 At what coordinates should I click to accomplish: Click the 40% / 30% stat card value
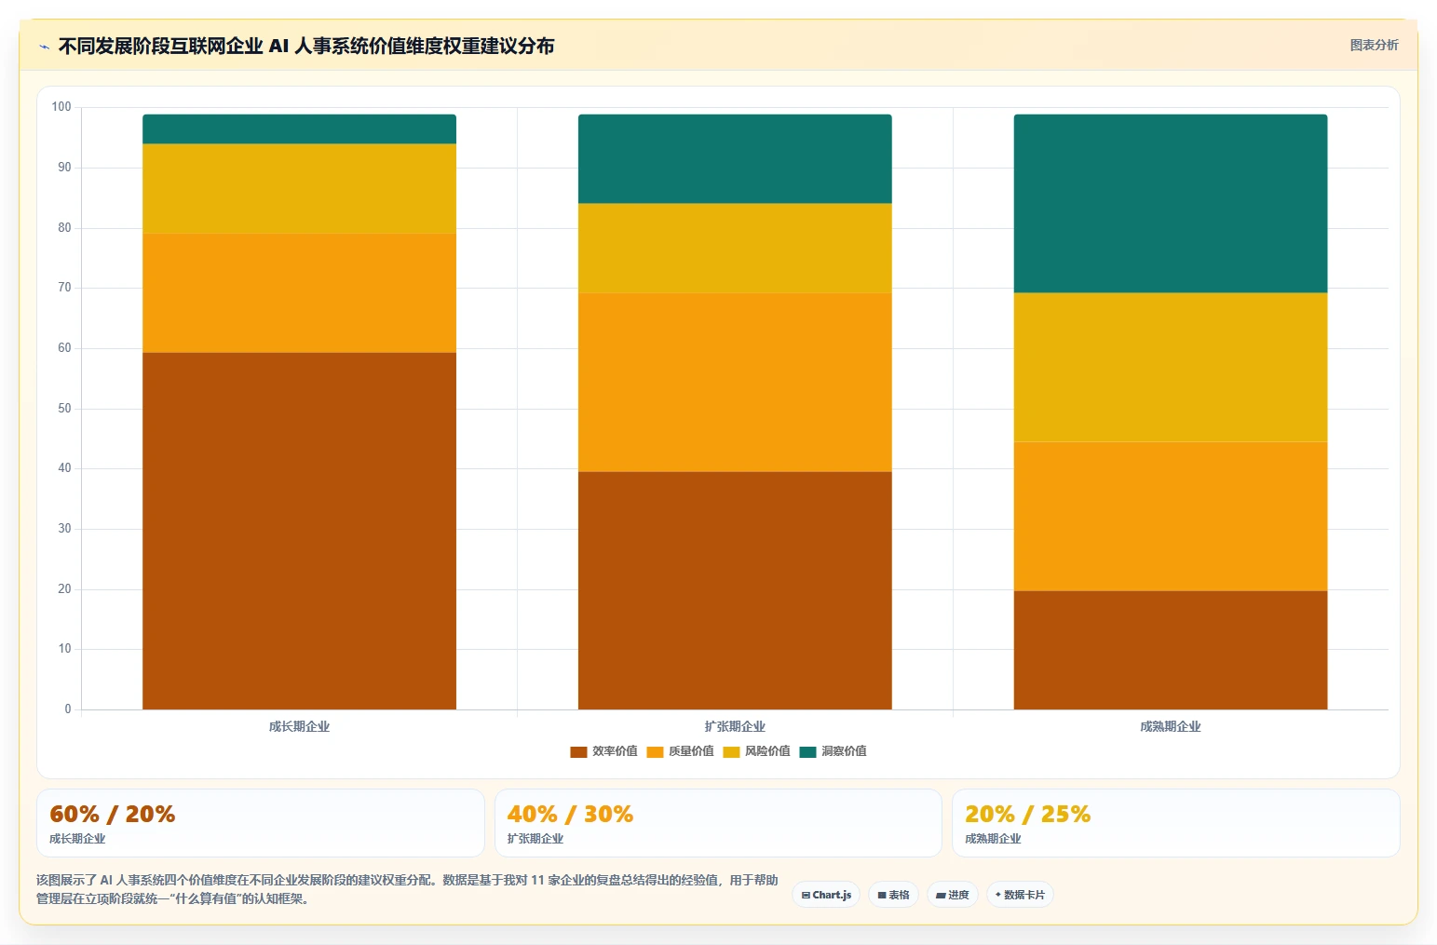(x=570, y=814)
